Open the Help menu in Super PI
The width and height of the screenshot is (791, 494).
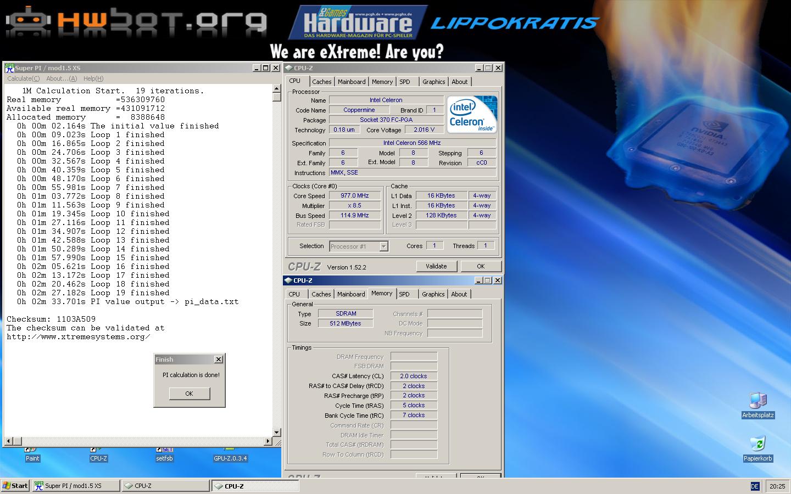pyautogui.click(x=93, y=78)
